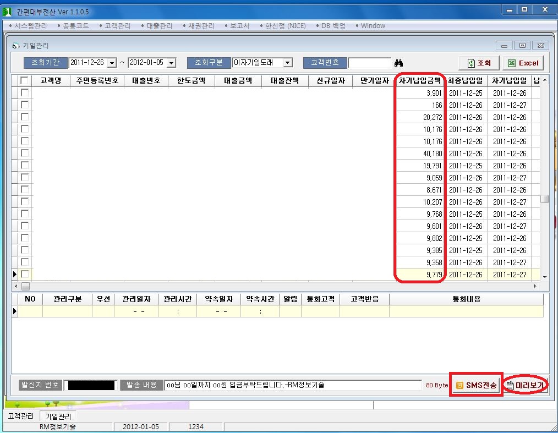Open the 대출관리 menu

click(x=160, y=26)
